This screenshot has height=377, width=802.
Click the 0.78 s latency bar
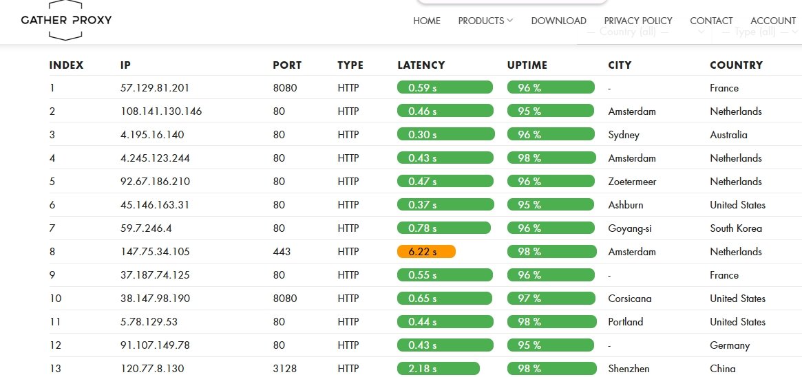tap(443, 228)
